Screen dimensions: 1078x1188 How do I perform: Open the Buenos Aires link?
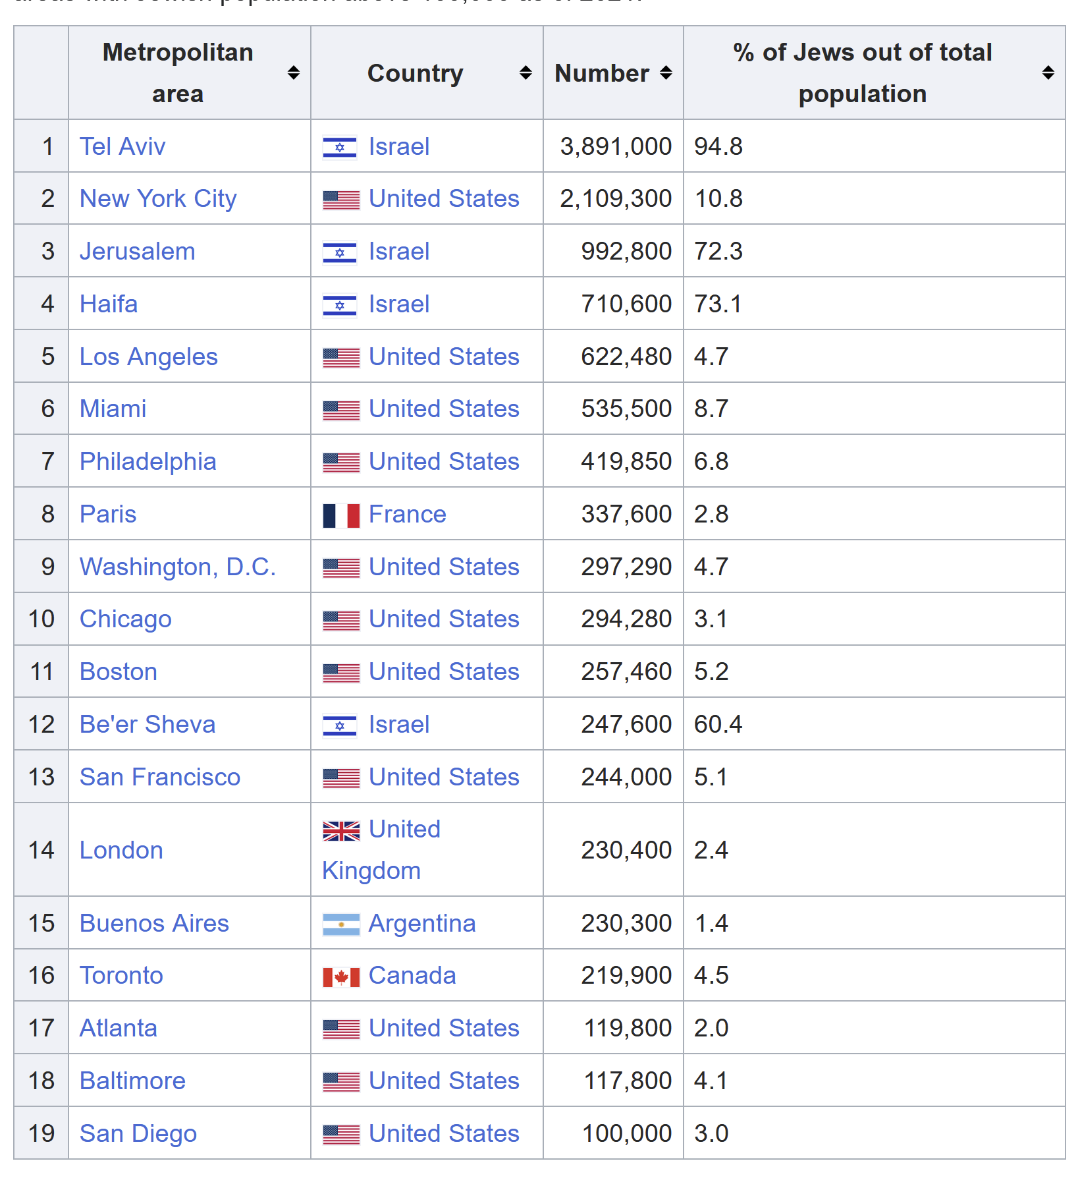(154, 924)
